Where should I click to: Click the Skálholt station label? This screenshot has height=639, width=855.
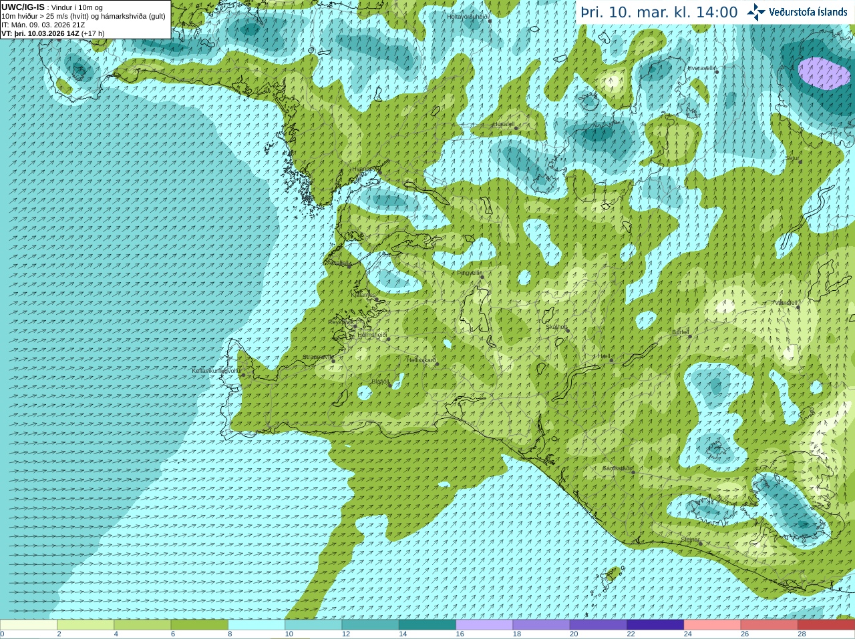556,327
